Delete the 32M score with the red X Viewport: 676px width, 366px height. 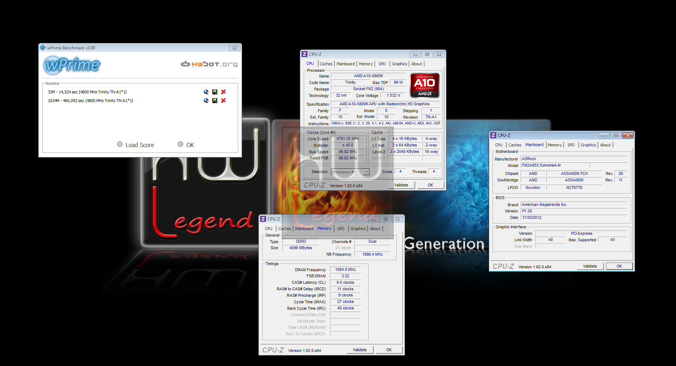coord(223,92)
